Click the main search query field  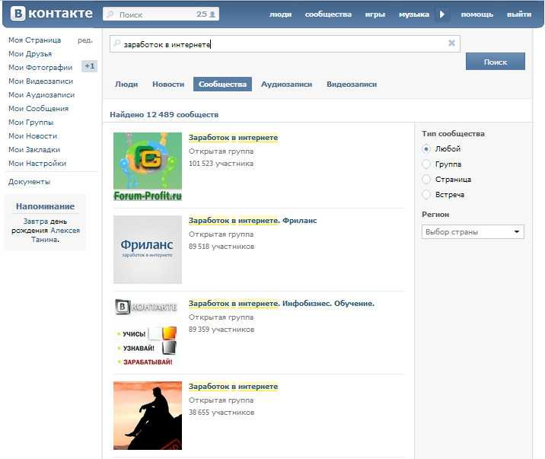(x=285, y=44)
